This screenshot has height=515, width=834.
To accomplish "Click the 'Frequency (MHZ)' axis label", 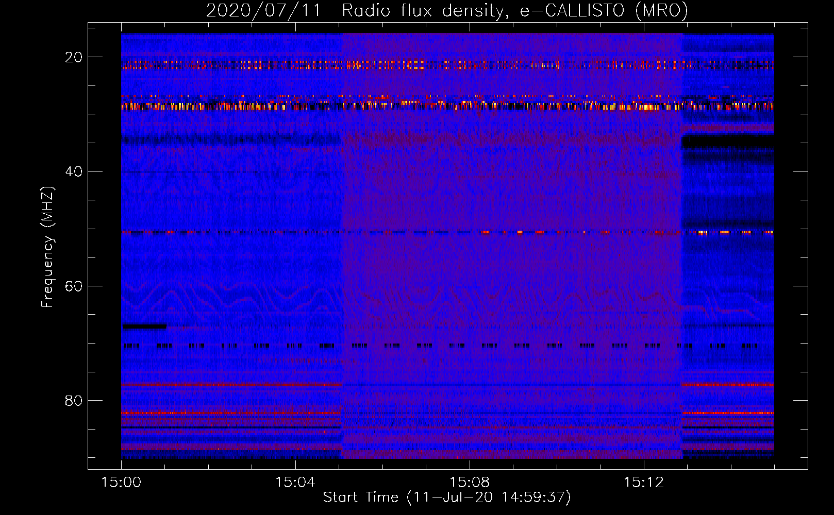I will coord(47,247).
